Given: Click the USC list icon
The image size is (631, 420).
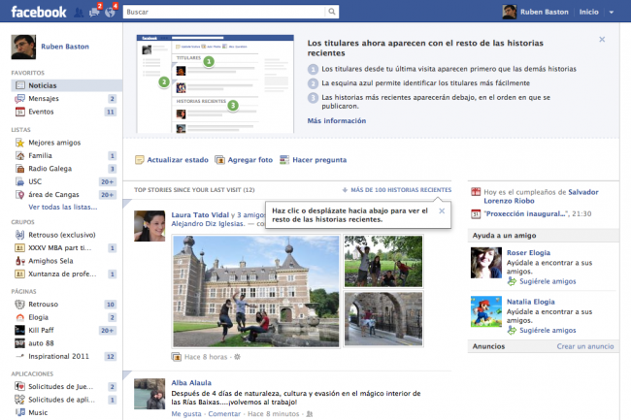Looking at the screenshot, I should pos(20,181).
